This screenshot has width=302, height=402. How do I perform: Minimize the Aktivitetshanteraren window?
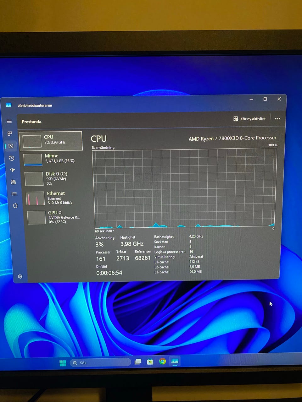251,99
